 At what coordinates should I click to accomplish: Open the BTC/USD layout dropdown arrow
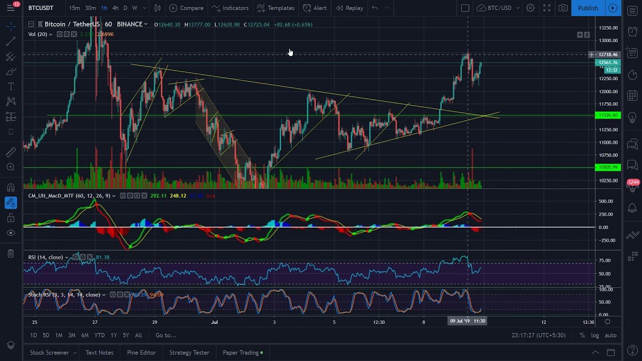[x=518, y=8]
